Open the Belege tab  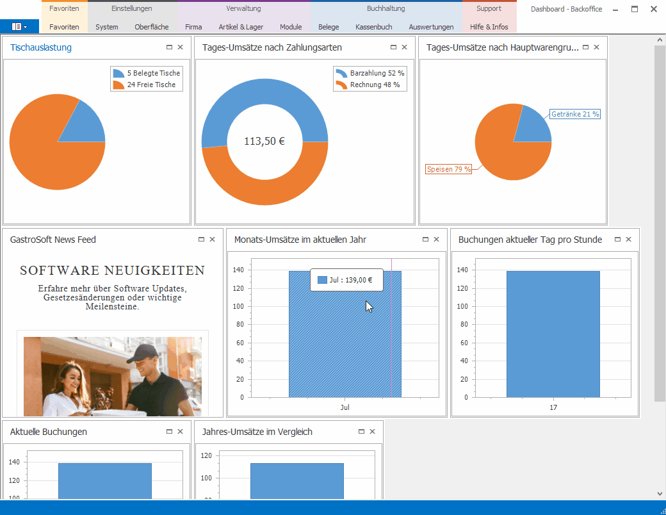point(329,27)
